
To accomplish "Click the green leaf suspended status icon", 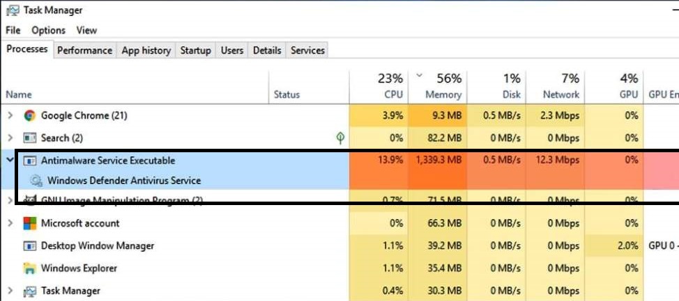I will 340,138.
